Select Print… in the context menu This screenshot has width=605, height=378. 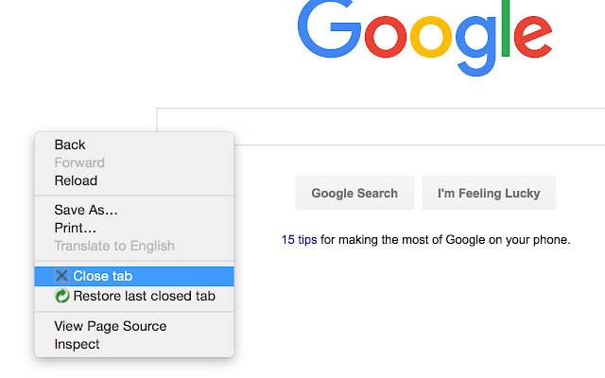76,228
